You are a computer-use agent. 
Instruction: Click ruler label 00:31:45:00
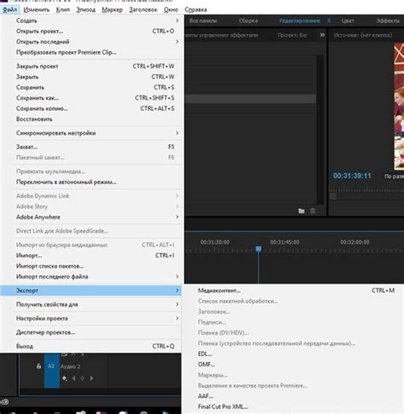coord(285,242)
